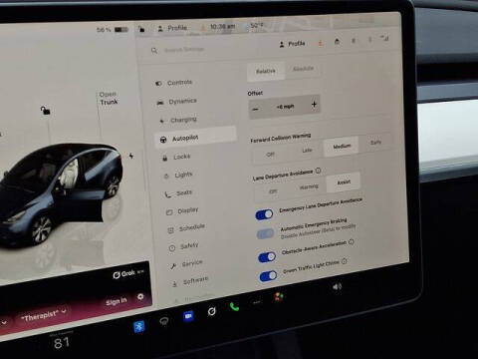This screenshot has height=359, width=478.
Task: Open Profile in the settings header
Action: click(x=292, y=44)
